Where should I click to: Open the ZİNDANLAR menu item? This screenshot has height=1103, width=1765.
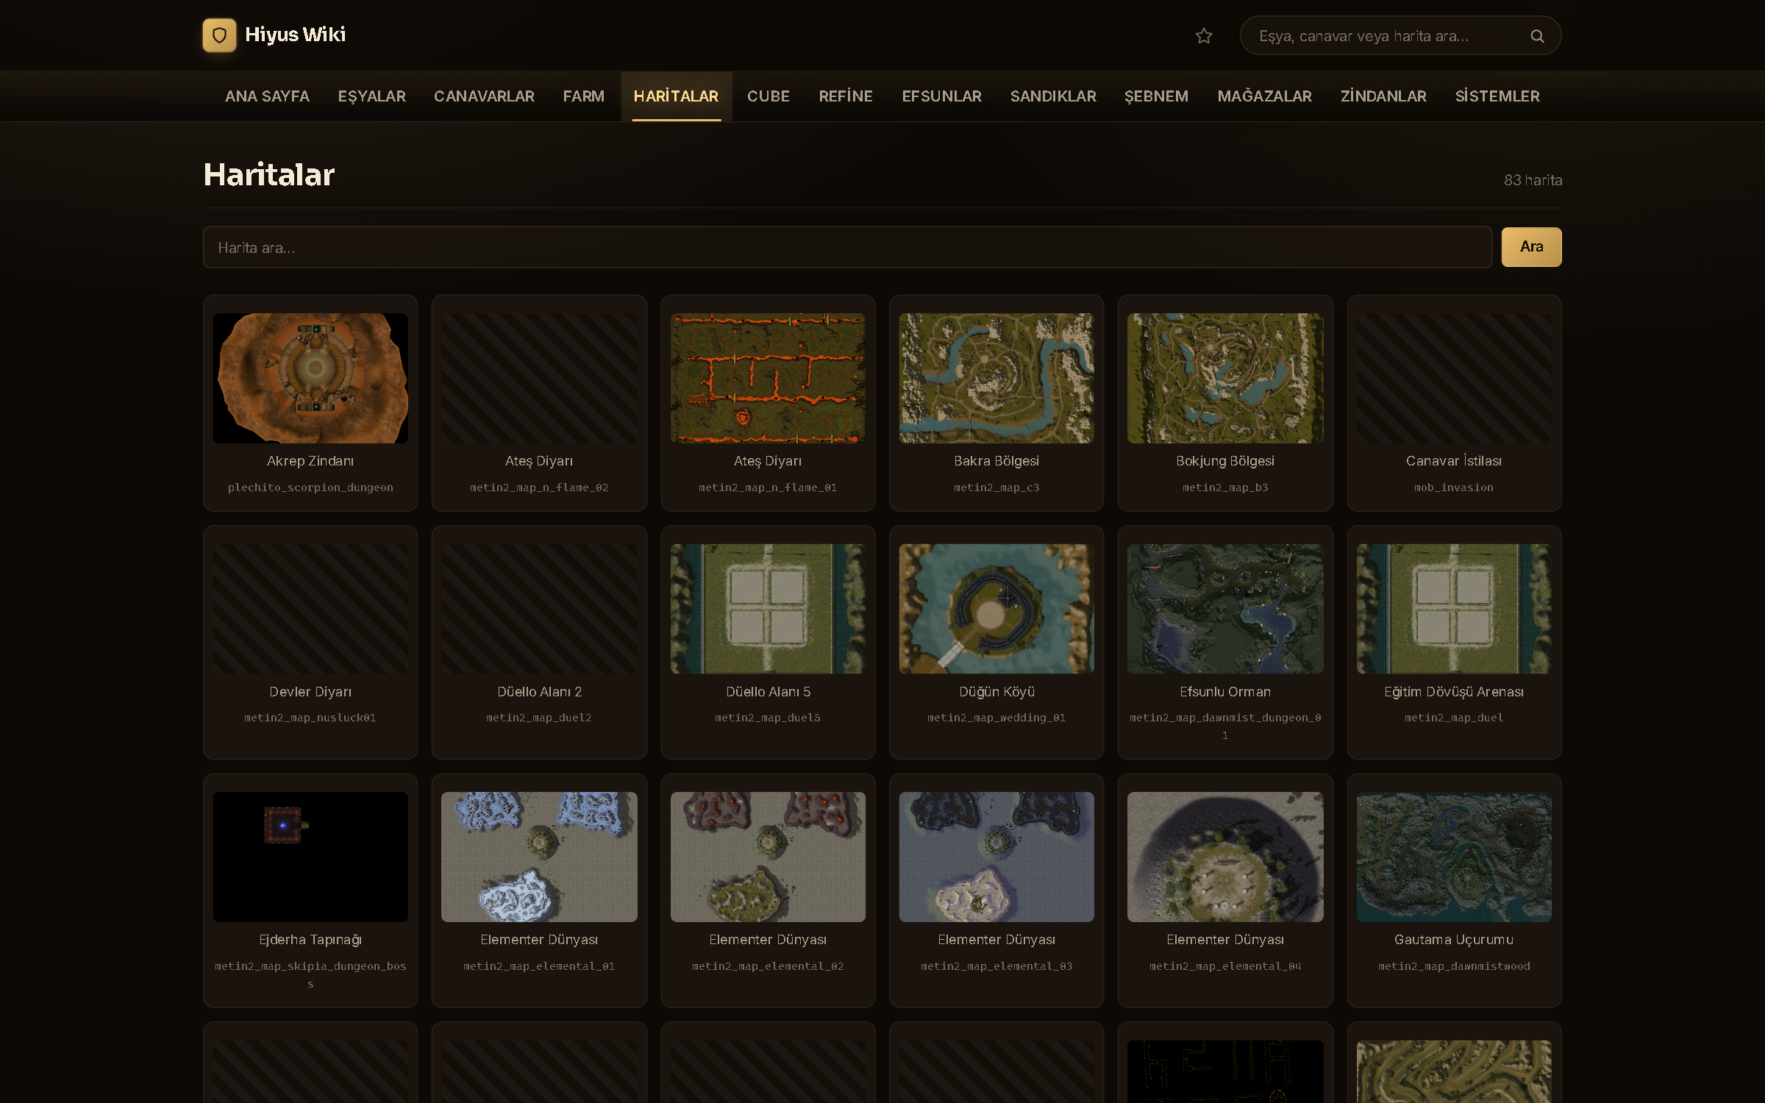pyautogui.click(x=1383, y=96)
